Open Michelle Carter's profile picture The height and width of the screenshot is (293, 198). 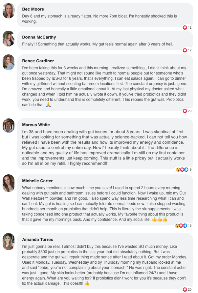tap(9, 183)
